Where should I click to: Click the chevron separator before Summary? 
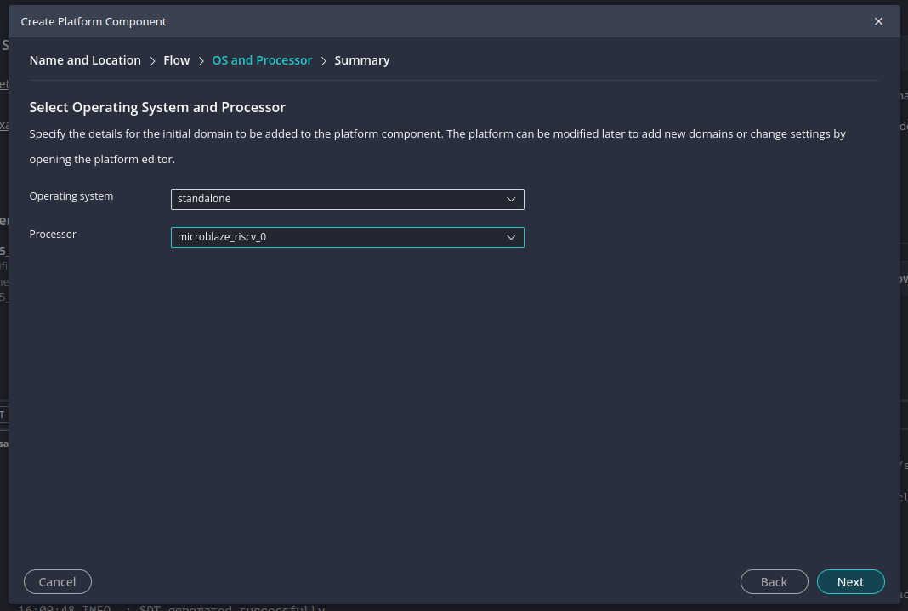pyautogui.click(x=323, y=60)
